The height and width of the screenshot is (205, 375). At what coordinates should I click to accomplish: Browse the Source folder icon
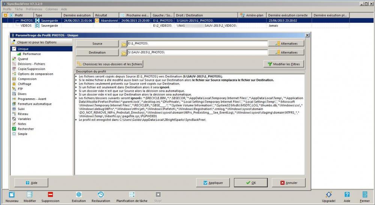(123, 44)
